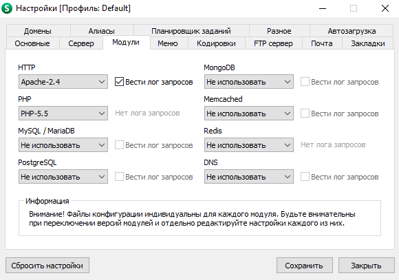This screenshot has height=280, width=399.
Task: Switch to the Домены tab
Action: [x=38, y=31]
